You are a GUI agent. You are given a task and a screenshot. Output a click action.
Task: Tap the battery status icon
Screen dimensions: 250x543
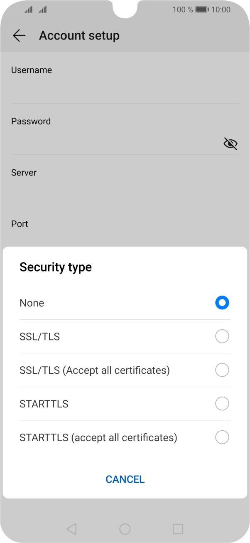pos(202,10)
